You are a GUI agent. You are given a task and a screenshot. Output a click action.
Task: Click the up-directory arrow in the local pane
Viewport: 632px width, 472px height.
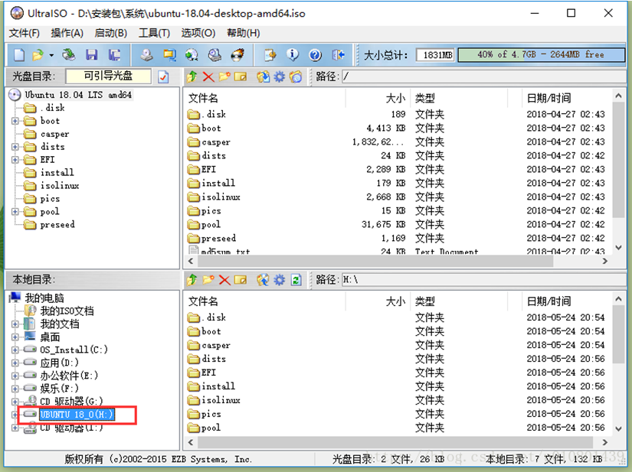(x=192, y=280)
